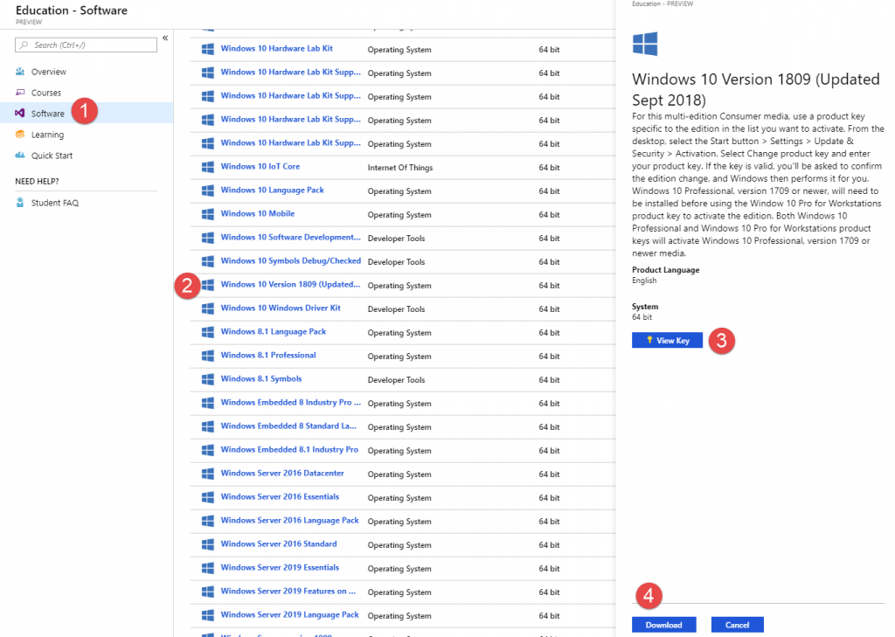895x637 pixels.
Task: Select Software in the sidebar
Action: 48,114
